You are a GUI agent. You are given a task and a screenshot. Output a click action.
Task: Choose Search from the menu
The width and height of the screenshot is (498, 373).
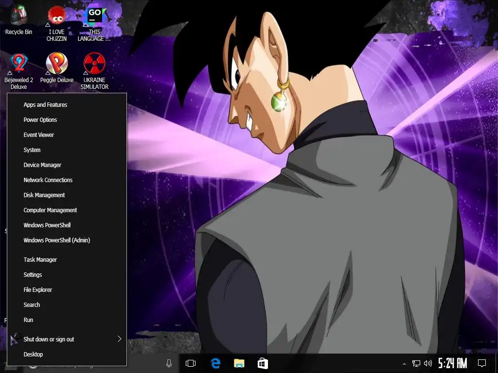point(67,305)
